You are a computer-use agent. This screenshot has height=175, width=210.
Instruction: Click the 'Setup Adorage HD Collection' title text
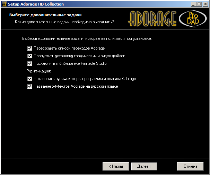(36, 4)
